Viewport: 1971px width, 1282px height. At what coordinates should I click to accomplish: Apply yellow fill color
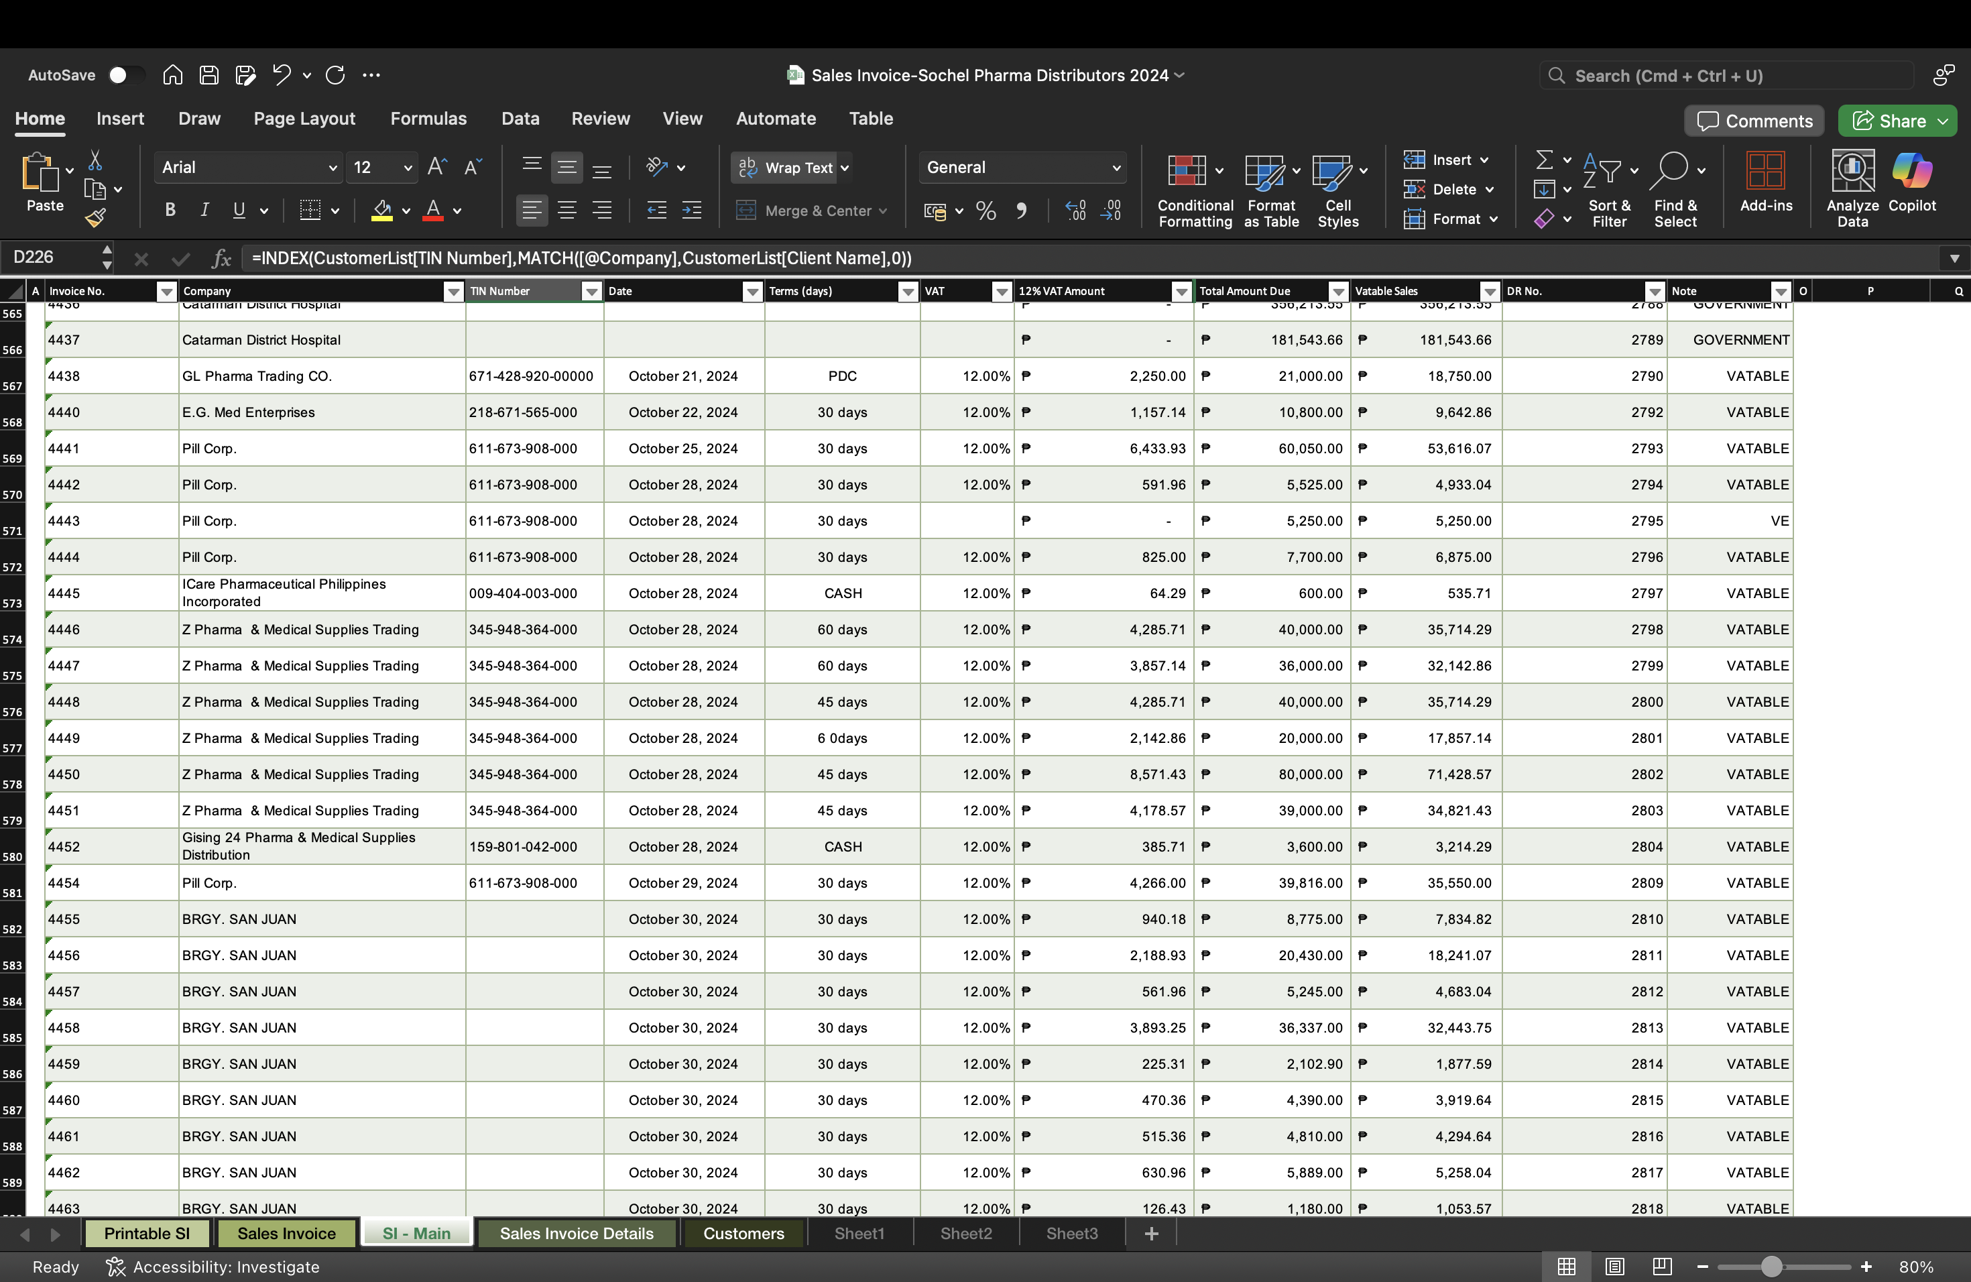pyautogui.click(x=381, y=211)
